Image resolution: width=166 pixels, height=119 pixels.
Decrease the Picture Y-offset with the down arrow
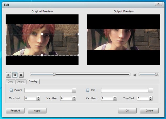pos(74,100)
